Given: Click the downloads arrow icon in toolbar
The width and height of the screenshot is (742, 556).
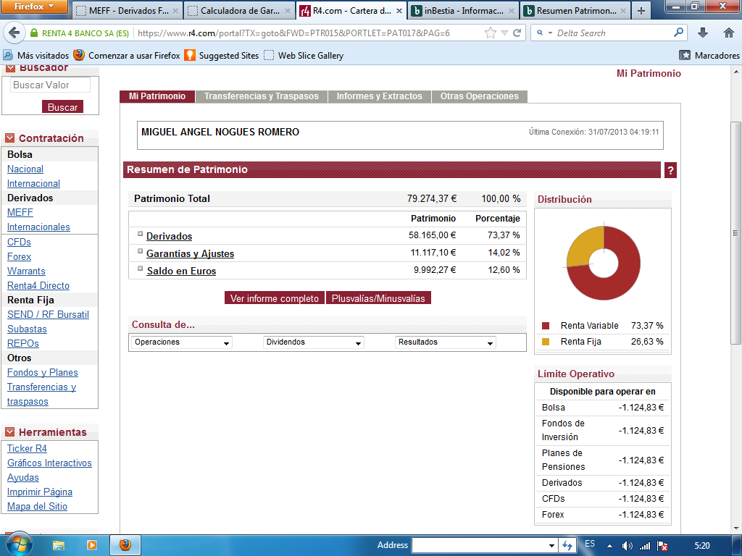Looking at the screenshot, I should tap(702, 33).
